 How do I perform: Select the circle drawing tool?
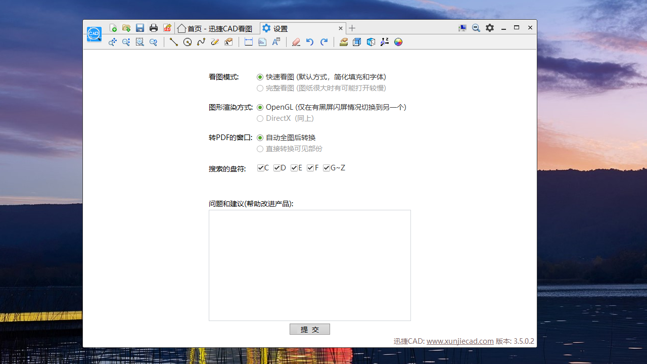point(188,42)
